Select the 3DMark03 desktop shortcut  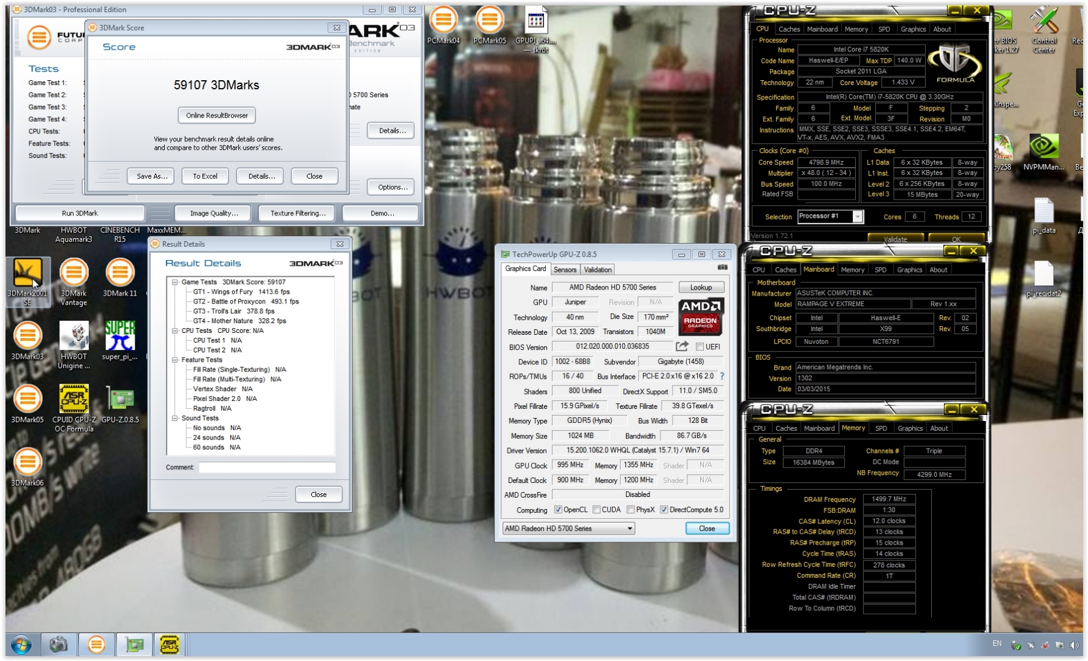click(x=28, y=341)
